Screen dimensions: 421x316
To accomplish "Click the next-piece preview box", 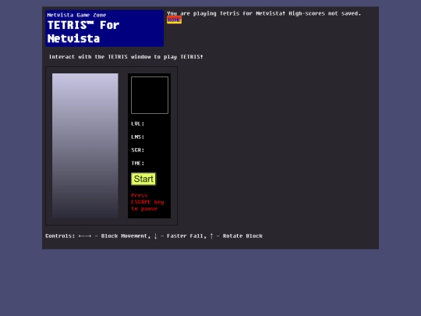I will tap(150, 95).
